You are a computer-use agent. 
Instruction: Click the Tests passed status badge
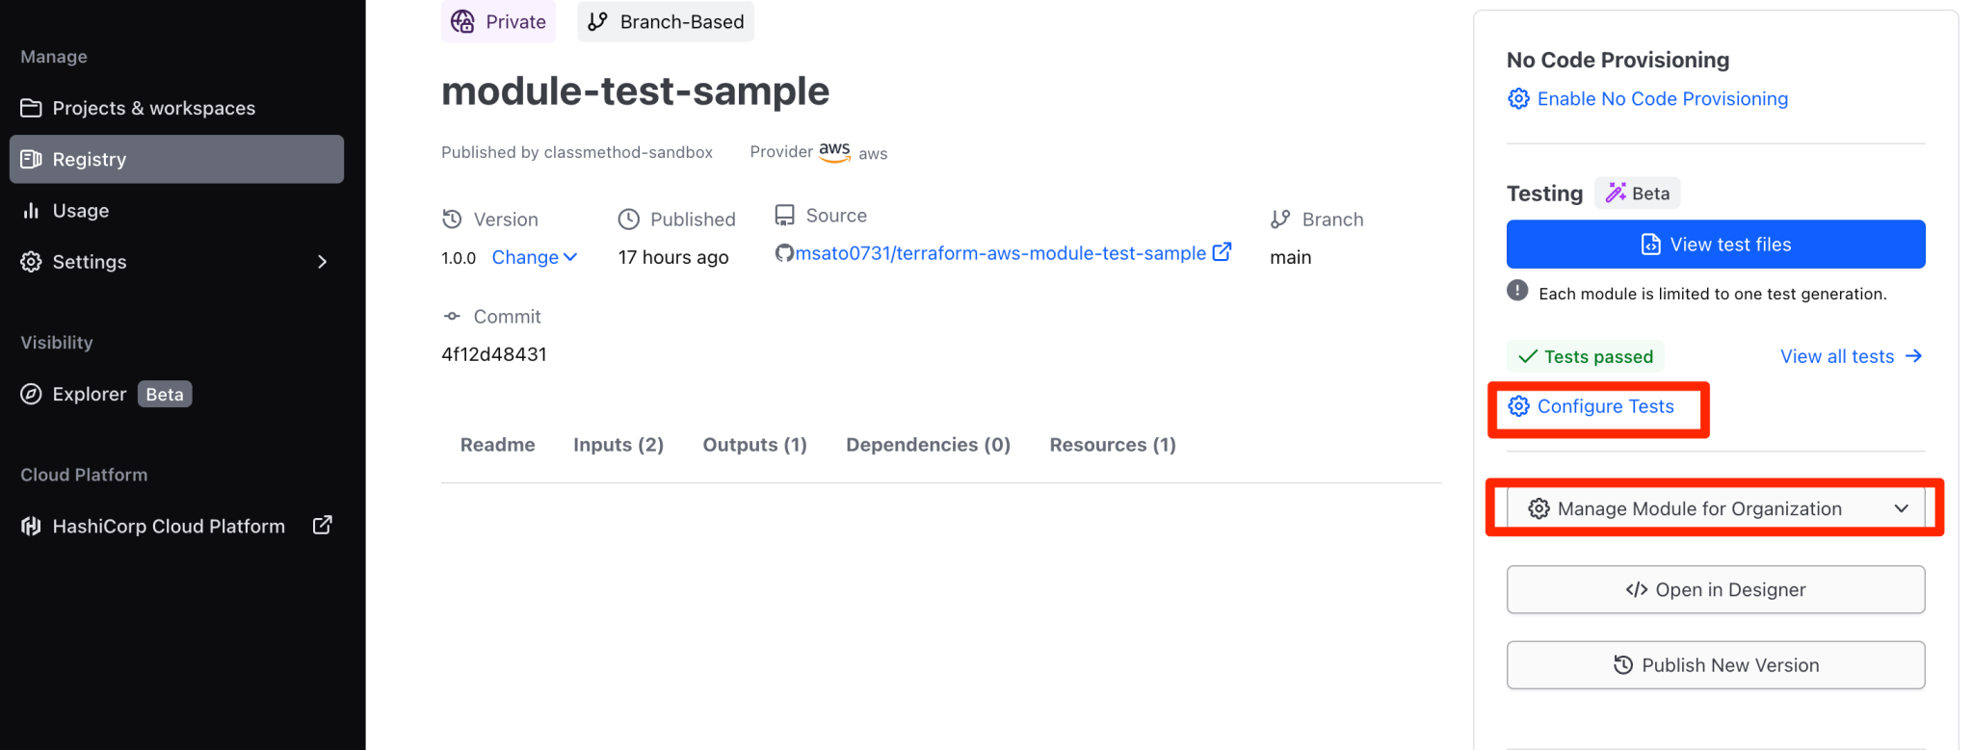click(x=1585, y=355)
